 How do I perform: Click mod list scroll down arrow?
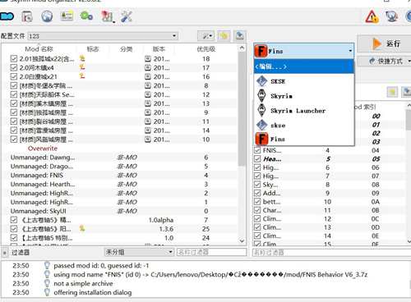(x=242, y=241)
